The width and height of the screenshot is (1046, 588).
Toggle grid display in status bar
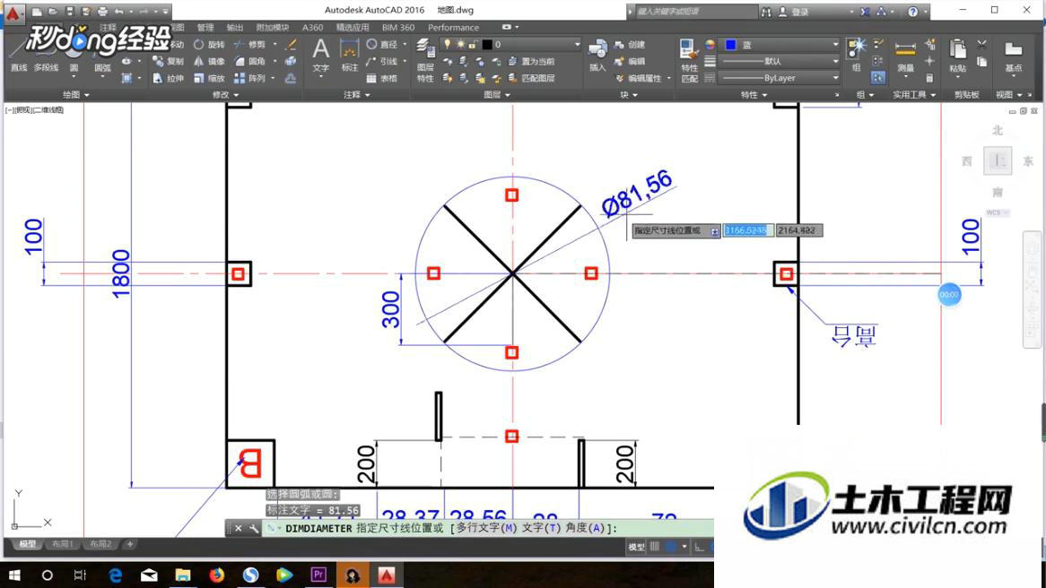[x=655, y=547]
